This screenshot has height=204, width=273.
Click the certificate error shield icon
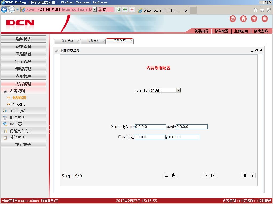tap(100, 10)
